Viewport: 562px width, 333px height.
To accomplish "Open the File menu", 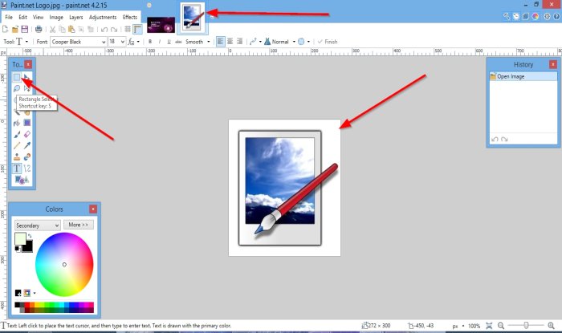I will pyautogui.click(x=9, y=17).
